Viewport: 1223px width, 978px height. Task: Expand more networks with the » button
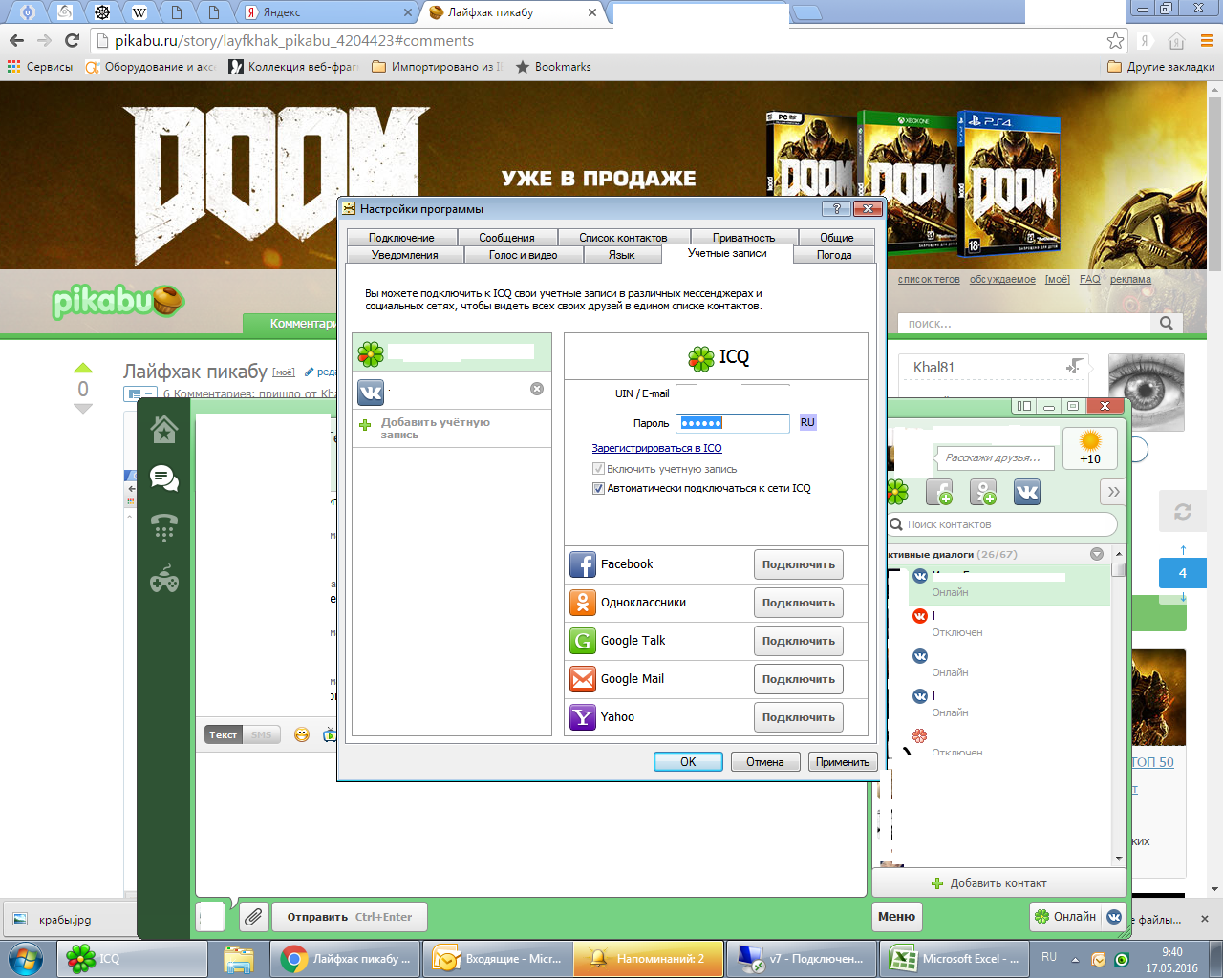click(1114, 492)
